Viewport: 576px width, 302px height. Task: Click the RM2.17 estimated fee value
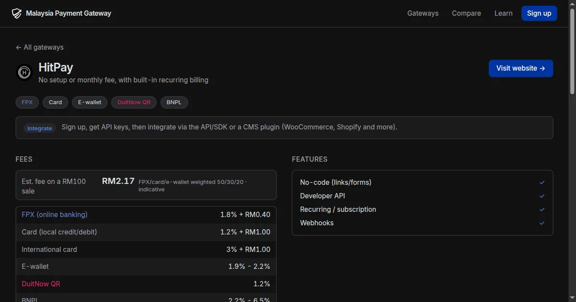click(x=118, y=181)
